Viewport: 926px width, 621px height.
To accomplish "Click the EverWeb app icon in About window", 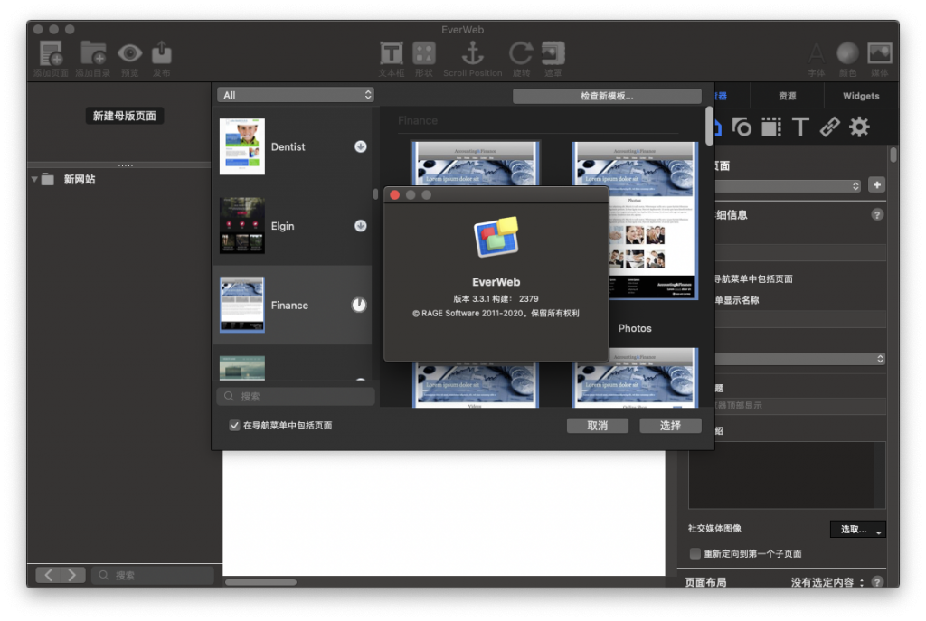I will coord(496,238).
